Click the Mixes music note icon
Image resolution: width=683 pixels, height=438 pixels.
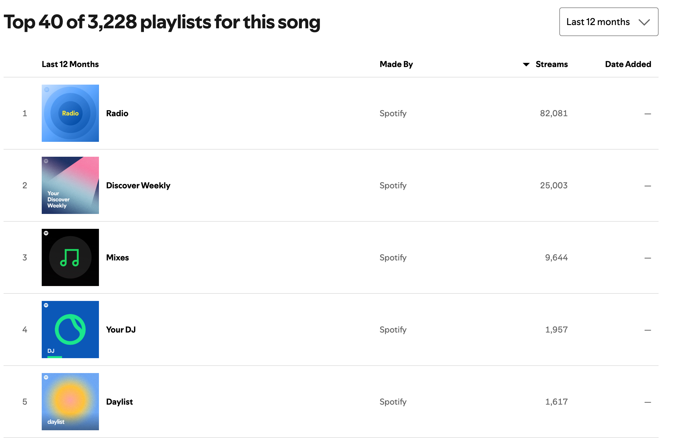tap(70, 257)
